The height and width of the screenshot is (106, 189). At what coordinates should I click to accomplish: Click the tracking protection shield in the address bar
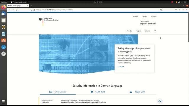(31, 10)
